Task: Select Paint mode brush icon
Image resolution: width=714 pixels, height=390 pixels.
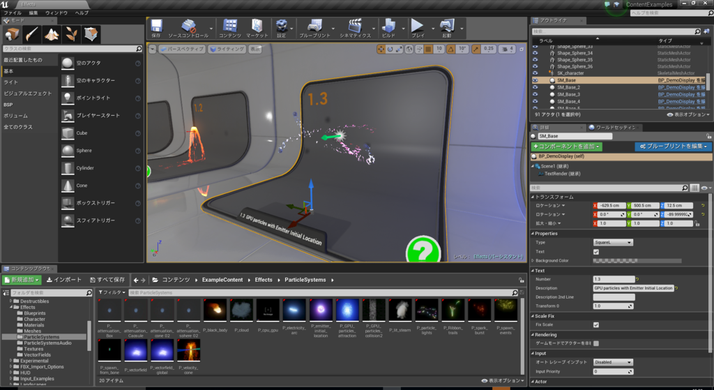Action: pyautogui.click(x=32, y=34)
